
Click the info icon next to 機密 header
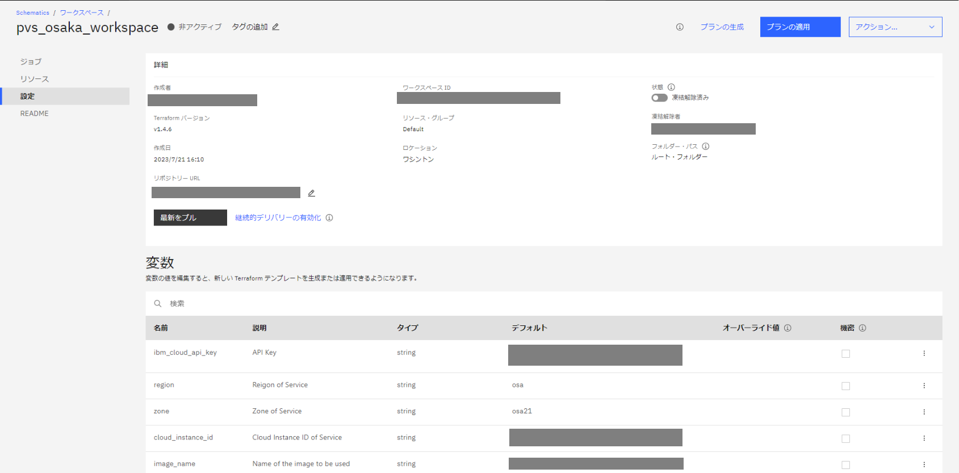tap(862, 328)
